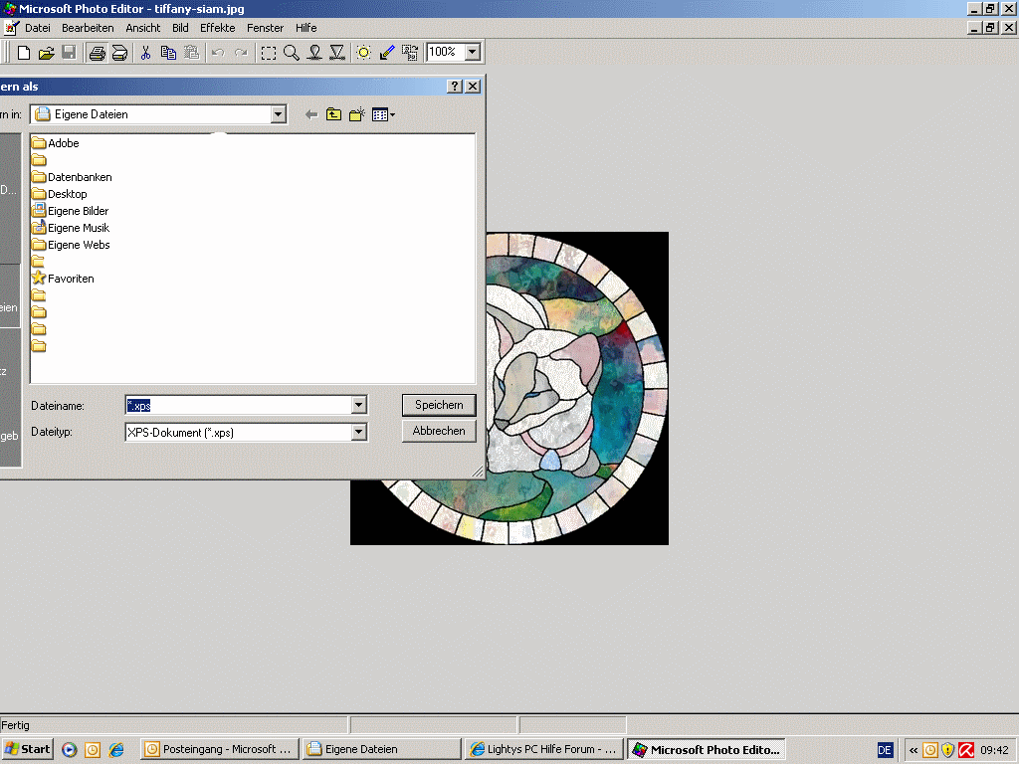The height and width of the screenshot is (764, 1019).
Task: Click the Abbrechen button
Action: coord(439,431)
